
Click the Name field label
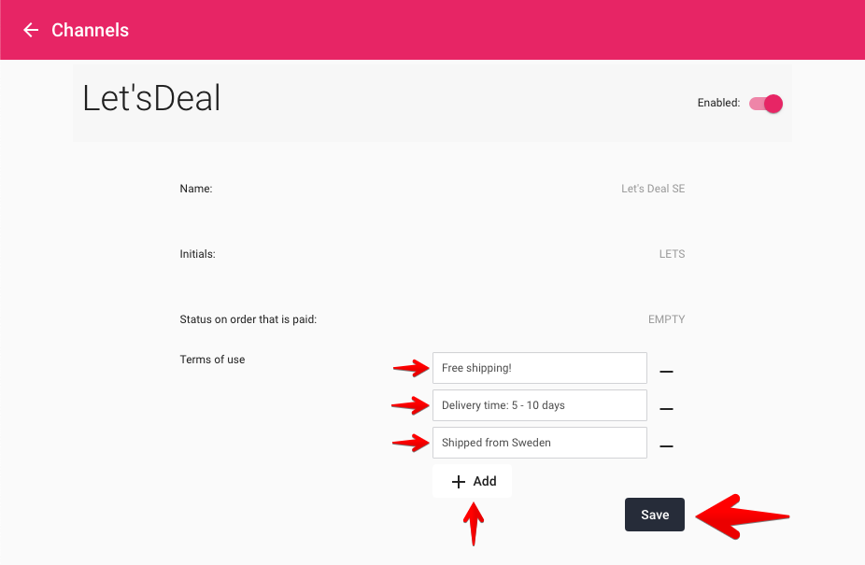196,189
